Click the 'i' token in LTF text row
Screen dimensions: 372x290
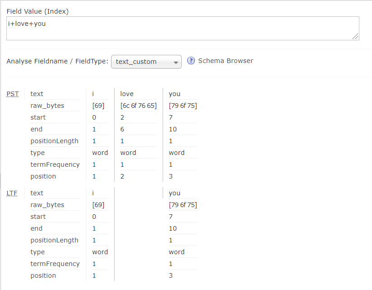93,193
